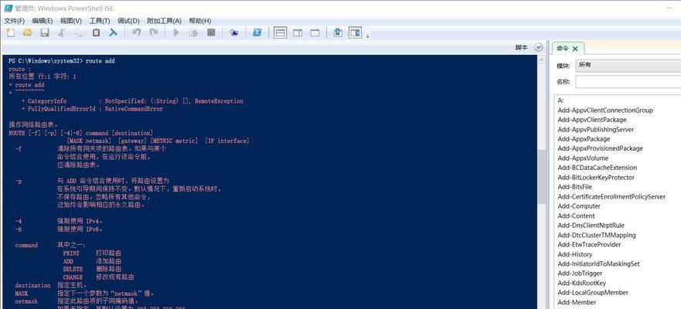681x309 pixels.
Task: Open a new remote PowerShell tab icon
Action: (x=234, y=32)
